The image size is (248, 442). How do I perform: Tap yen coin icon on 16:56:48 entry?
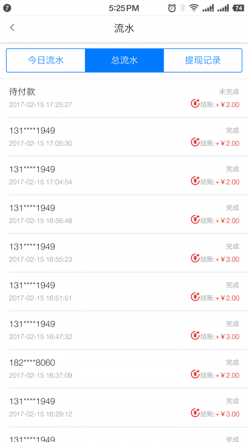(x=195, y=219)
